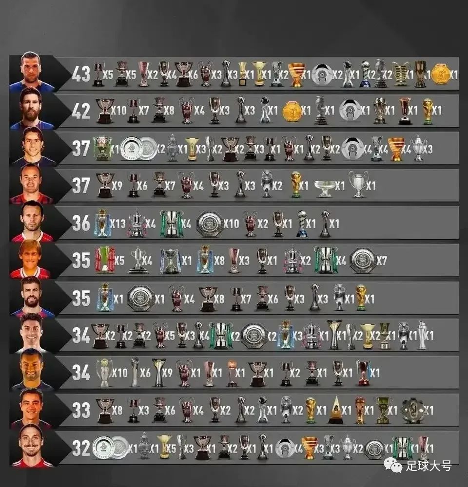Screen dimensions: 468x487
Task: Click the total number 33
Action: coord(81,410)
